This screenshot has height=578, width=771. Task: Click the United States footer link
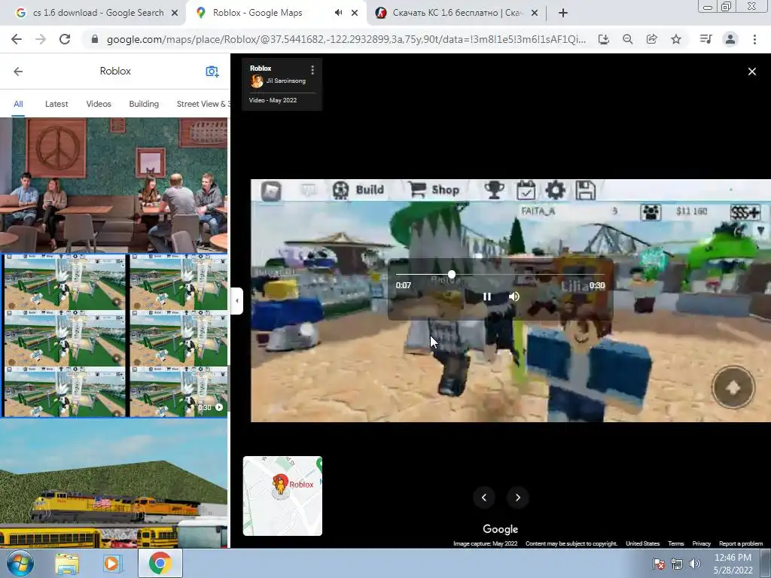tap(643, 543)
